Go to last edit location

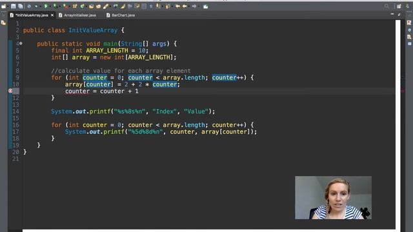click(178, 6)
